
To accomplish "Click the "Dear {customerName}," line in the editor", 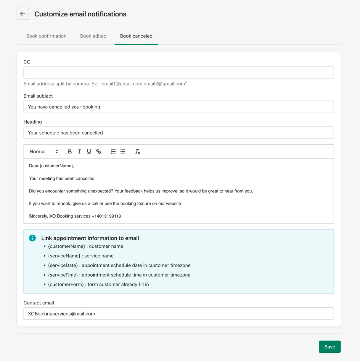I will (52, 166).
